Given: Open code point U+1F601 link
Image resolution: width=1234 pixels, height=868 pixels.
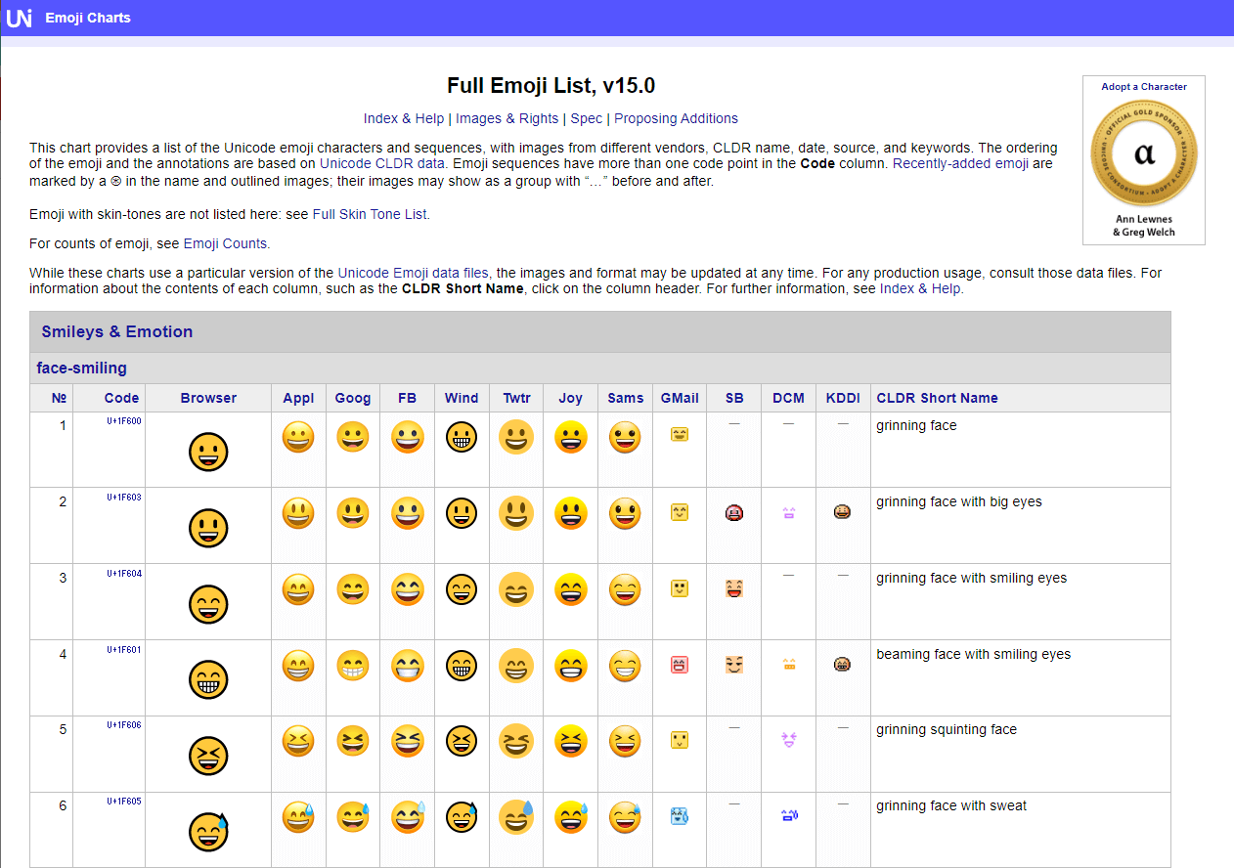Looking at the screenshot, I should 124,649.
